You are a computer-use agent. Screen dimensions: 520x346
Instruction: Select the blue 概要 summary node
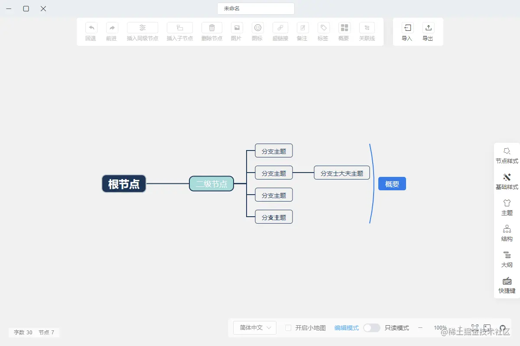pyautogui.click(x=392, y=184)
